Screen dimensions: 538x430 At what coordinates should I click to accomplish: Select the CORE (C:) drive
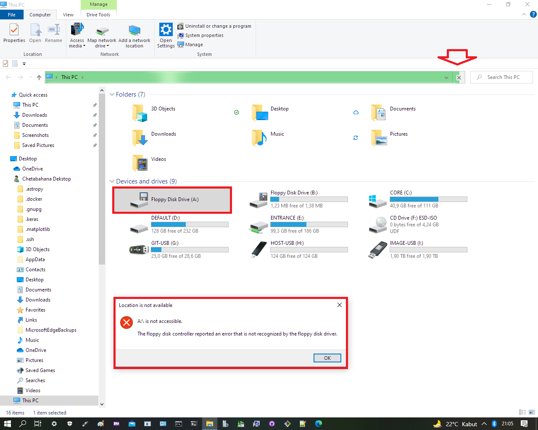419,199
